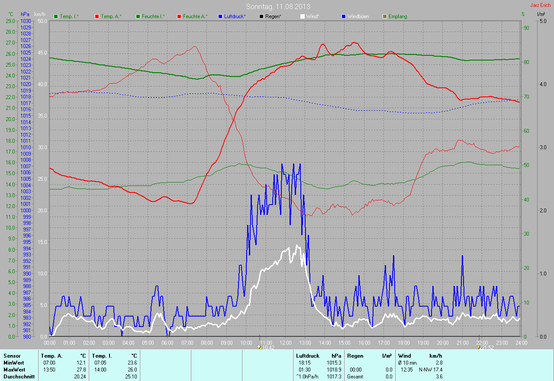
Task: Click the minimum pressure value '1015.3'
Action: (x=333, y=363)
